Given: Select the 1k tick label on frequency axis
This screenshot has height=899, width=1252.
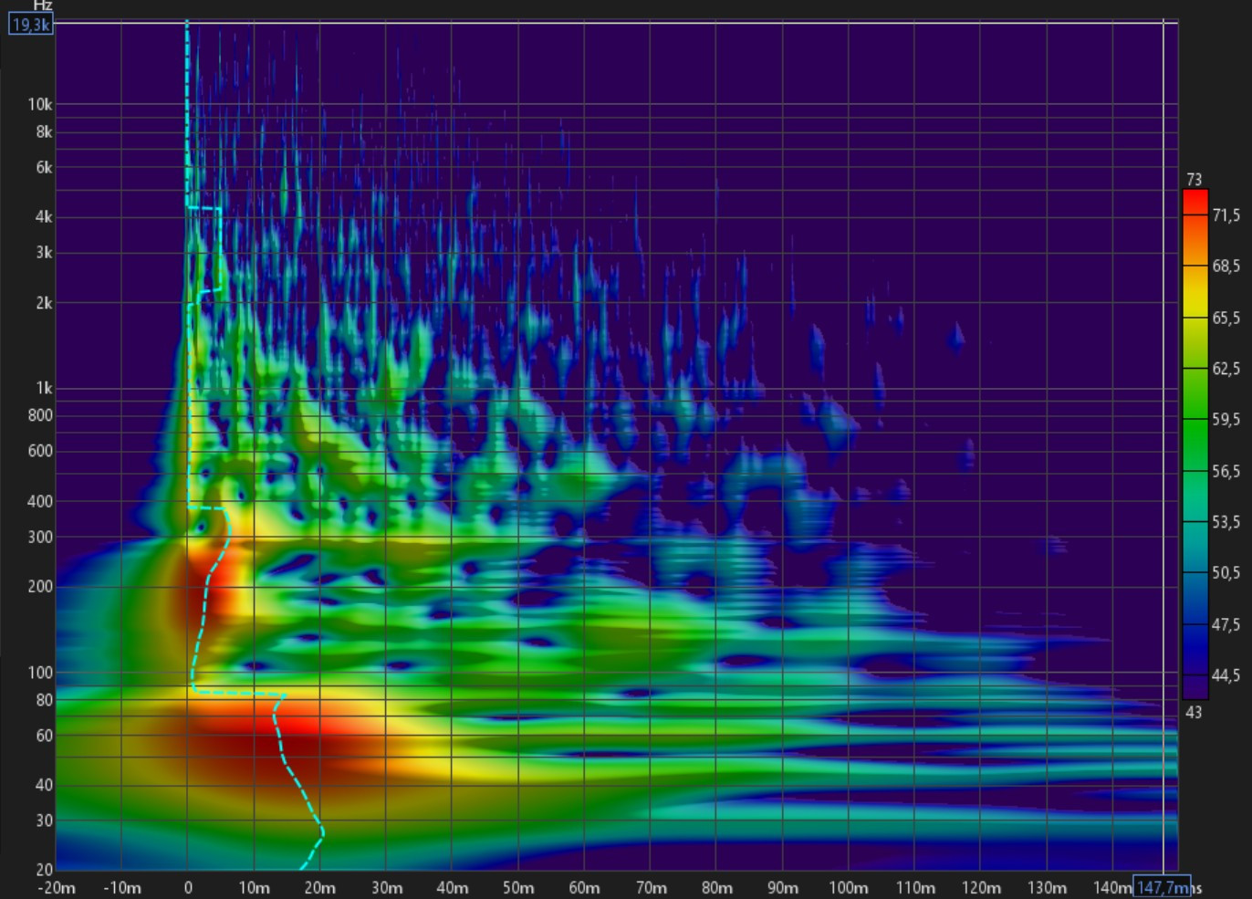Looking at the screenshot, I should pyautogui.click(x=43, y=389).
